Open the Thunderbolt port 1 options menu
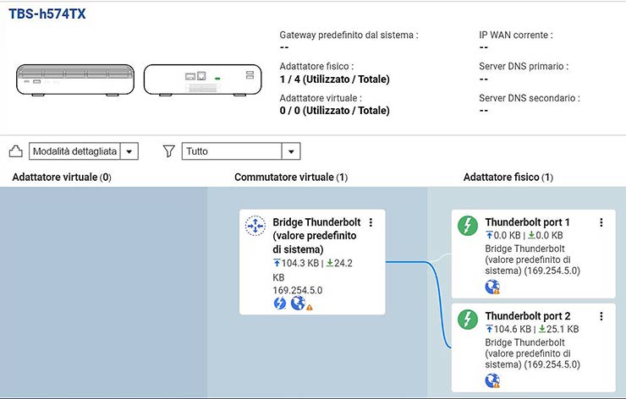 (601, 222)
